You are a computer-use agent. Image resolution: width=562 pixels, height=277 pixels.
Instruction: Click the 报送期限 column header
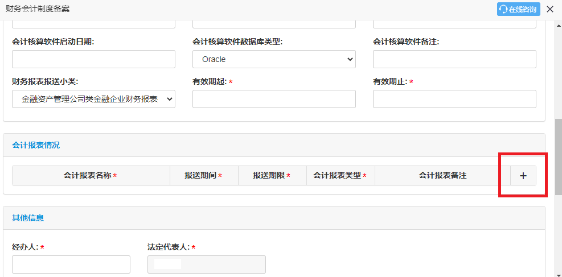coord(272,176)
